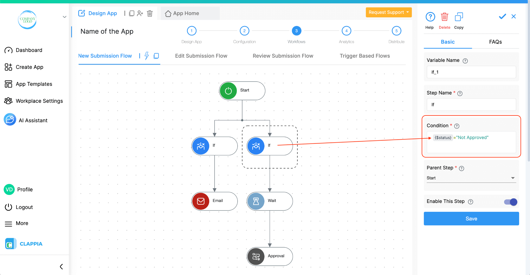Delete the If step using the red trash icon
This screenshot has width=530, height=275.
click(x=445, y=17)
